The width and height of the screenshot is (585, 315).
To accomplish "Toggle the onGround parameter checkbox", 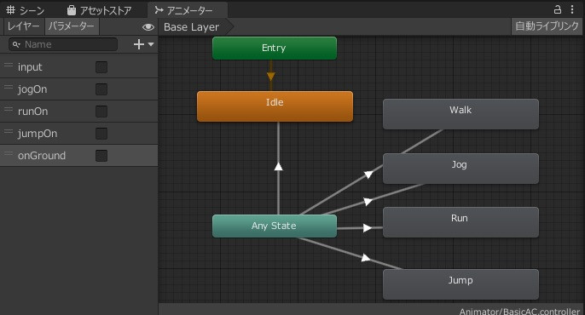I will (101, 156).
